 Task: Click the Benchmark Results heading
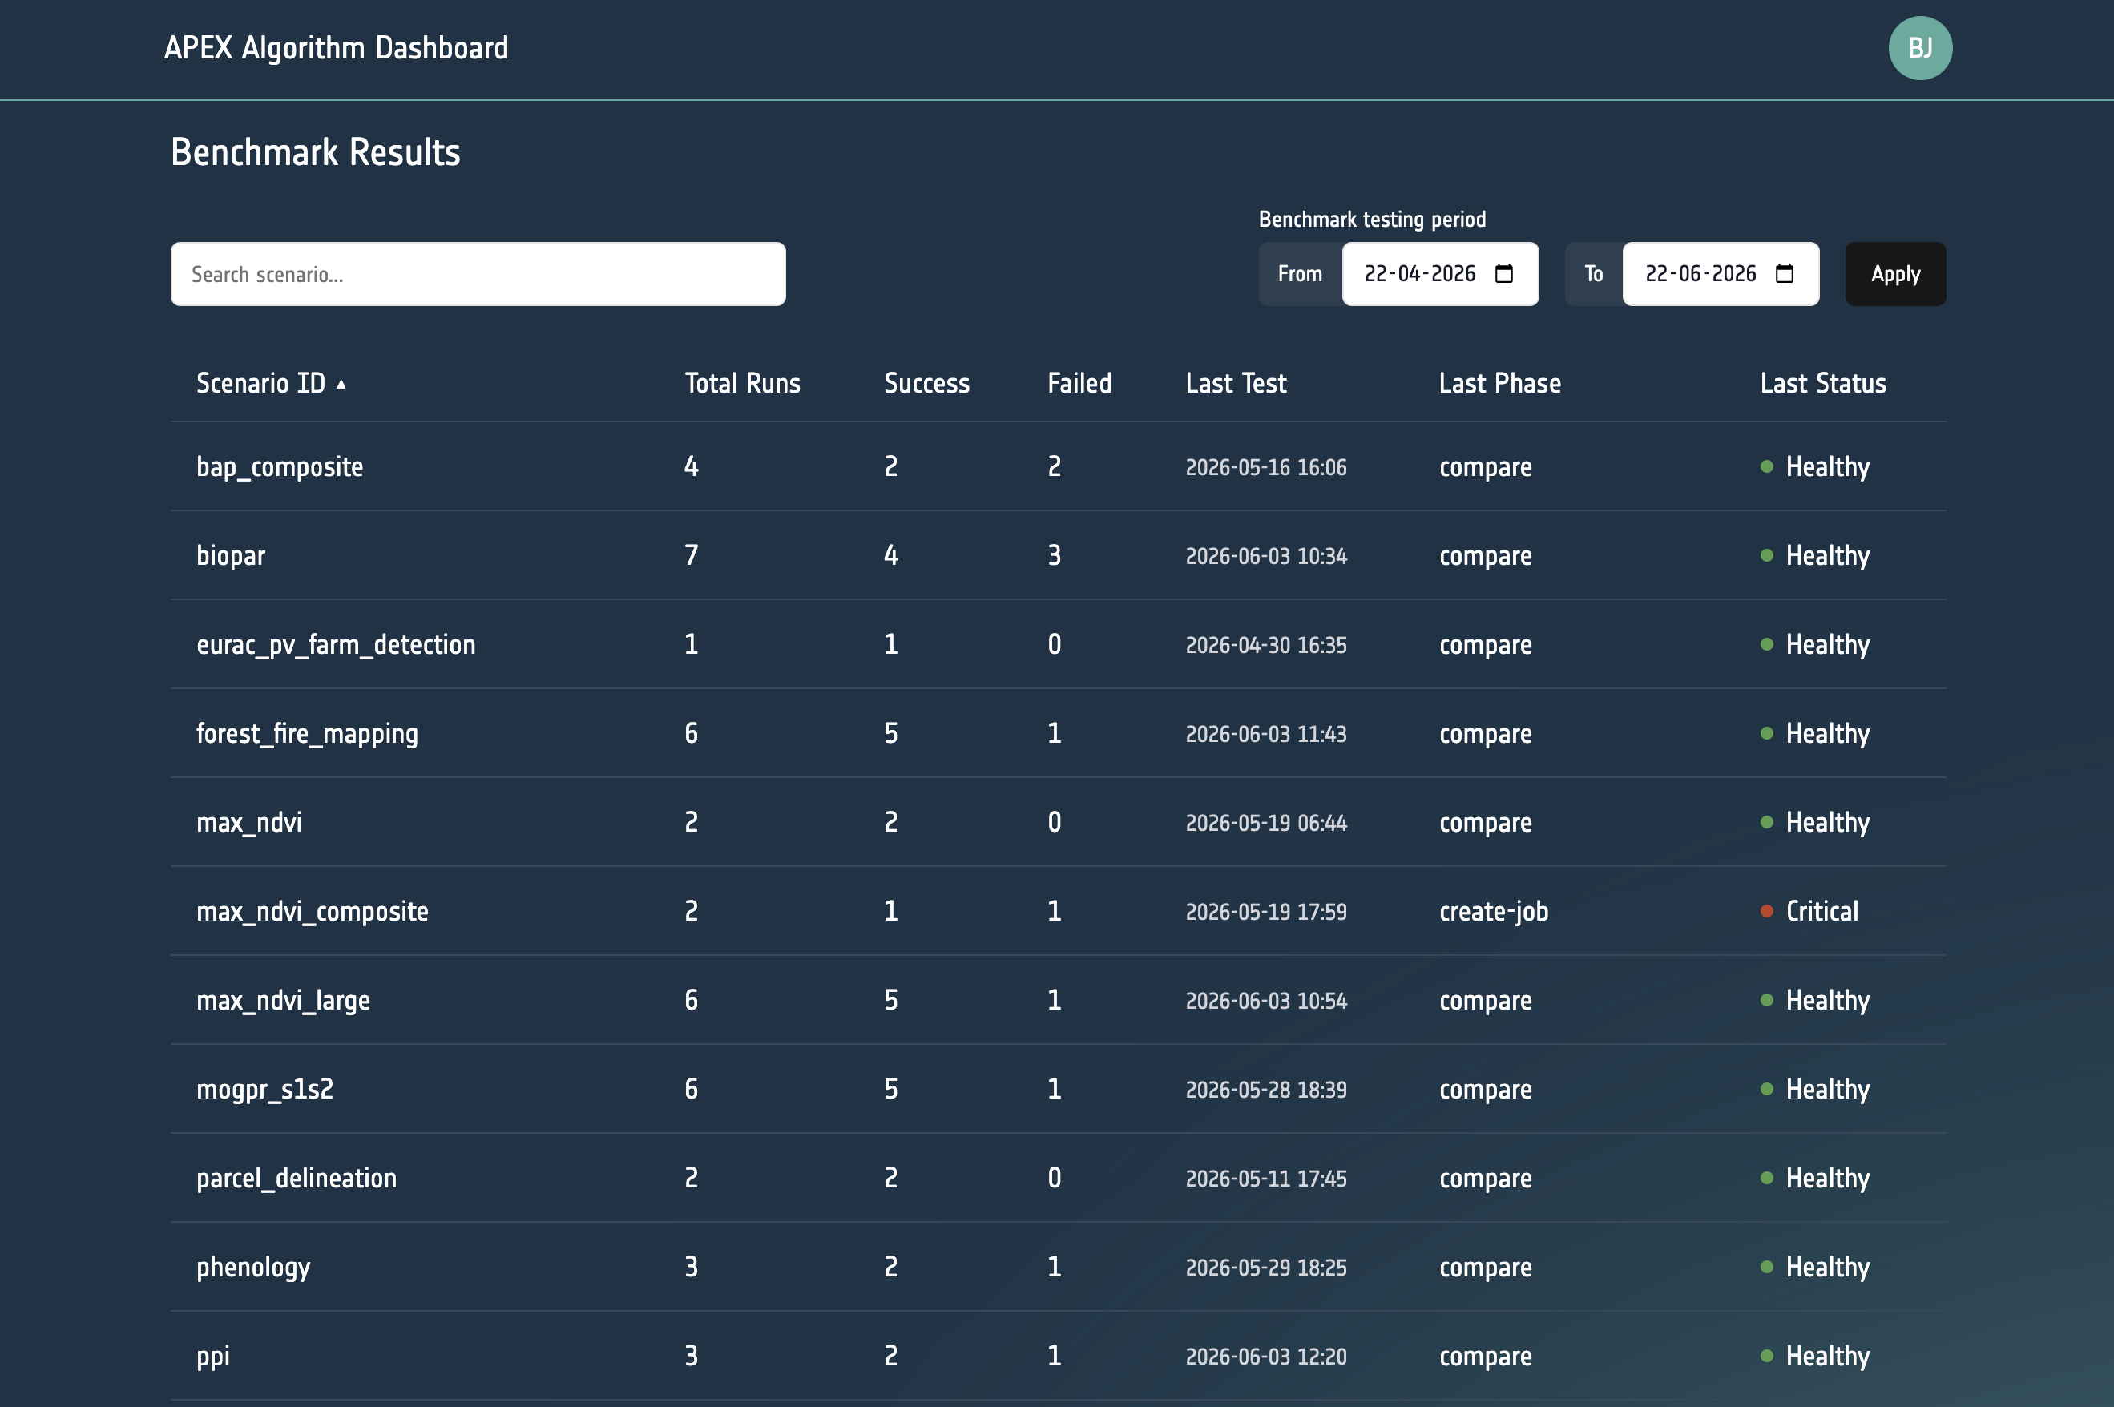click(x=316, y=152)
